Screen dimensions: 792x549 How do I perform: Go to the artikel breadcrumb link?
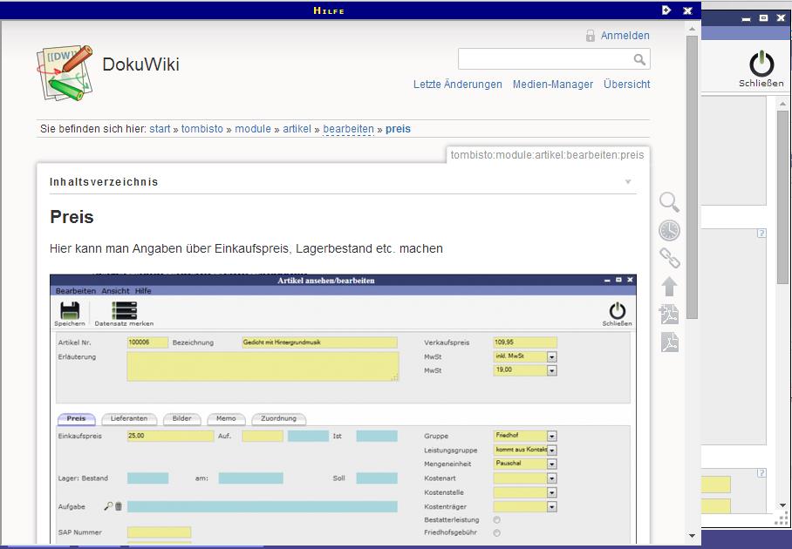(x=297, y=129)
